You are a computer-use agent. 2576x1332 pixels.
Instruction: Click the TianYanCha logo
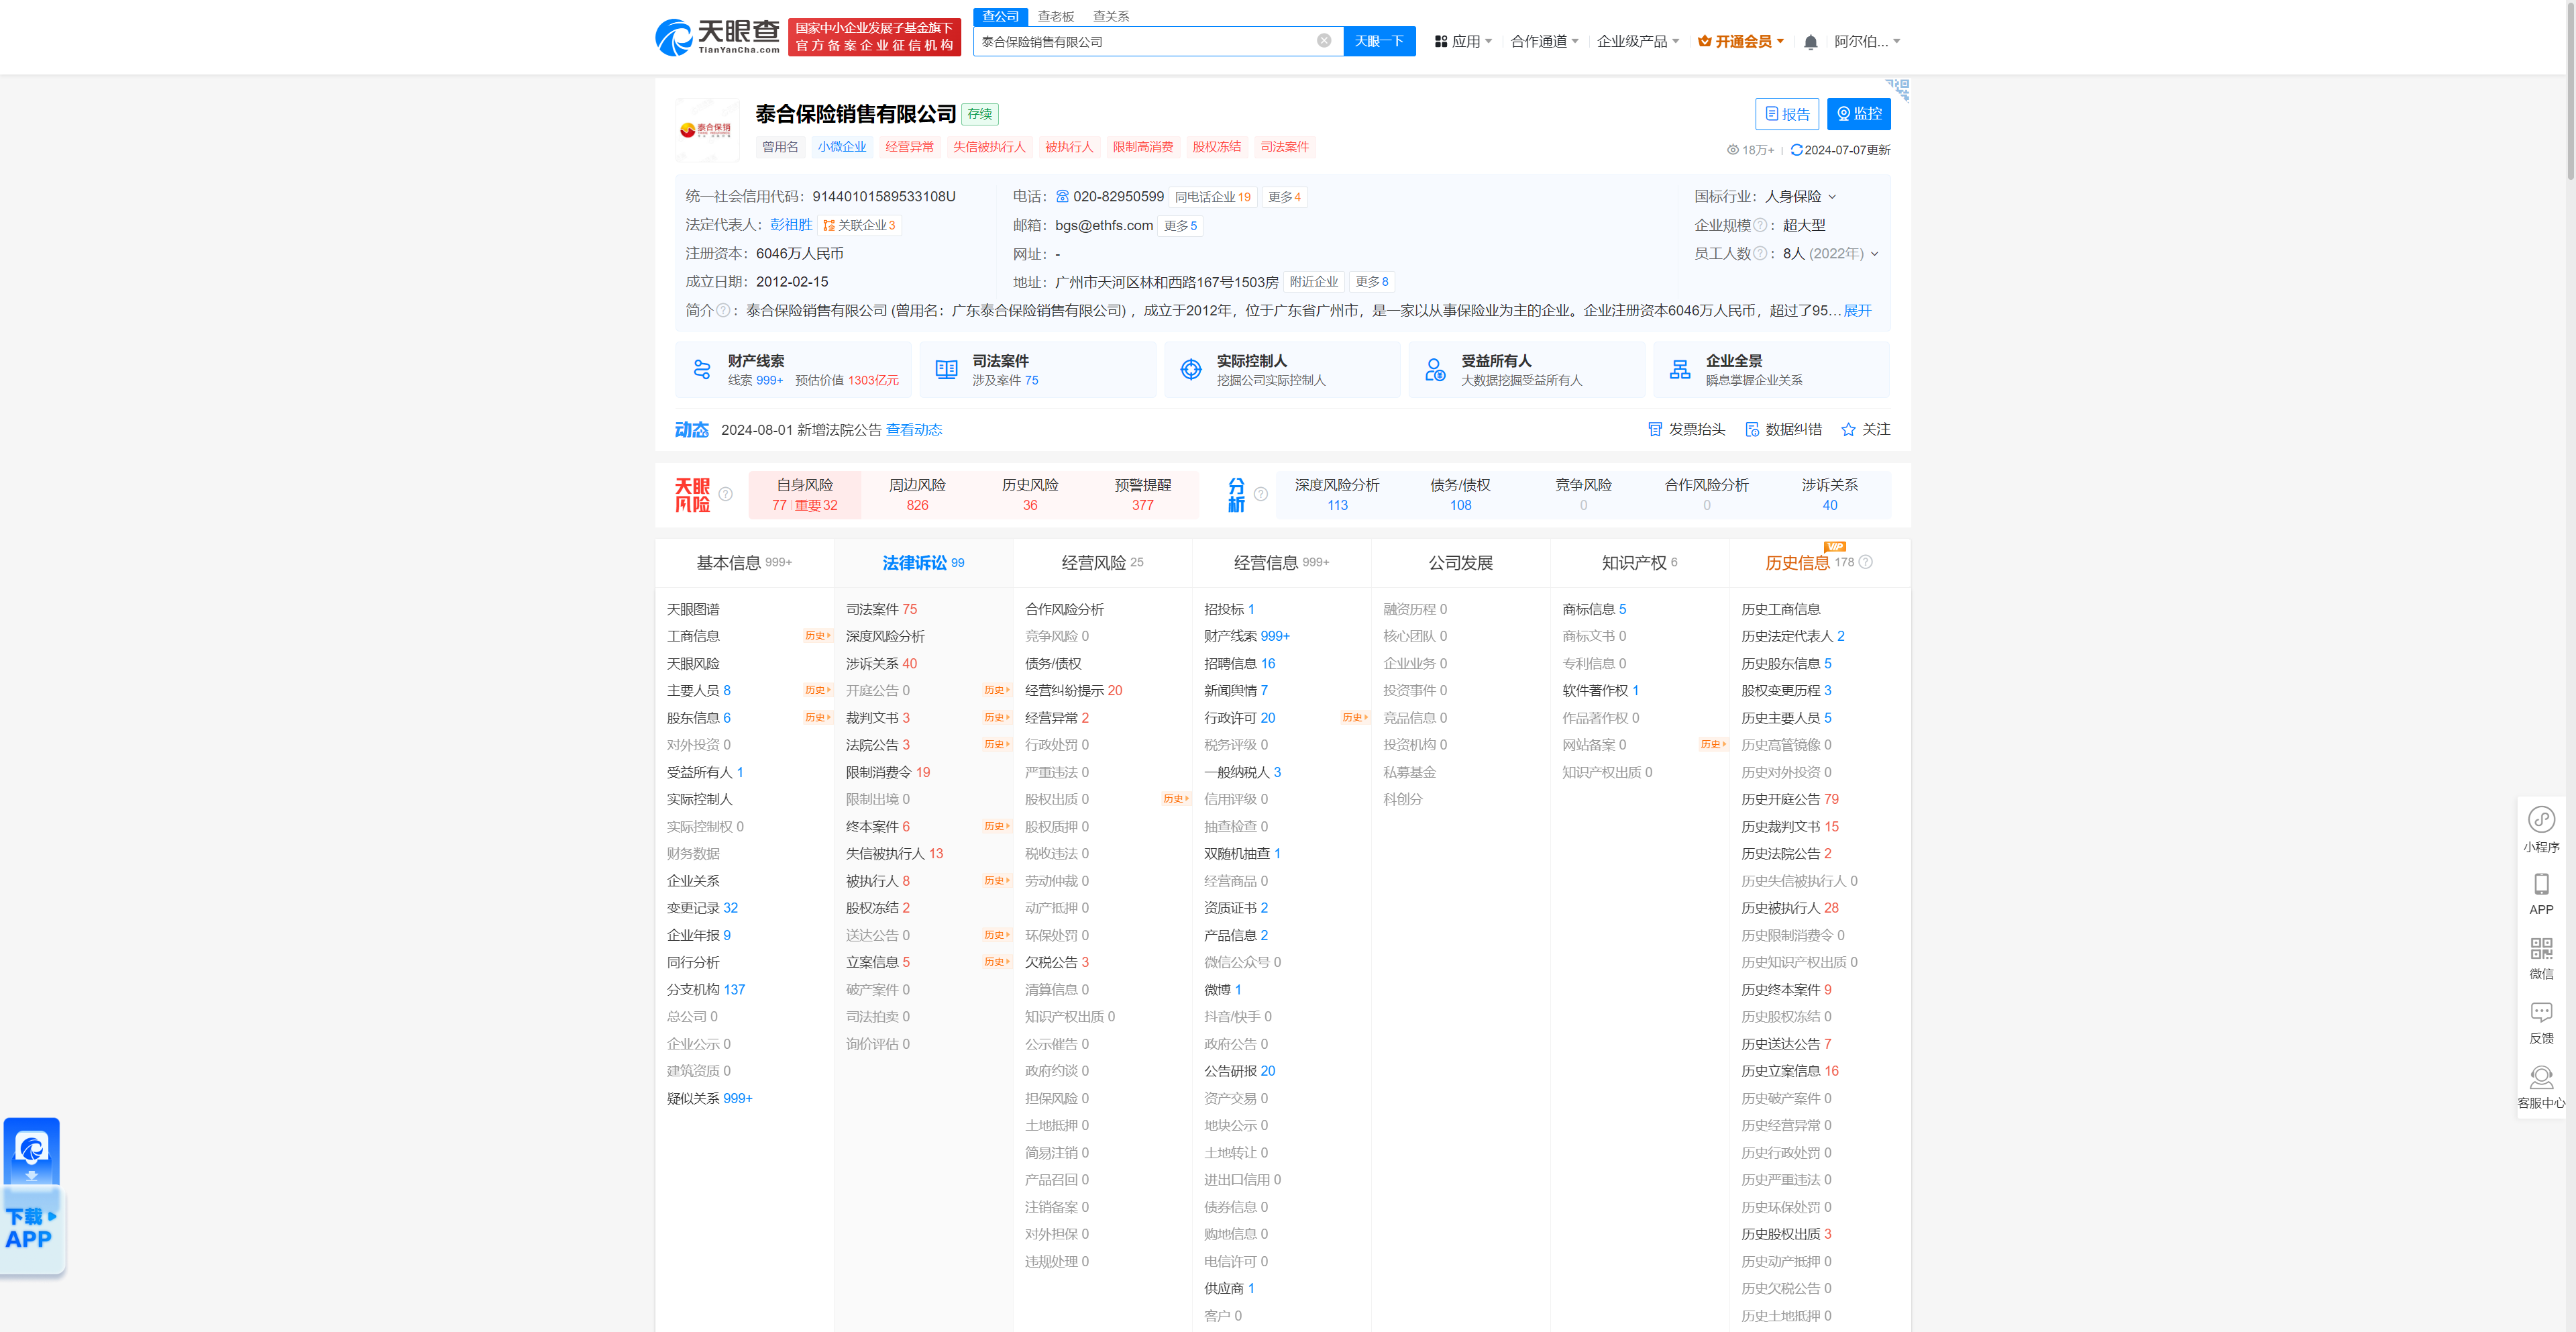(717, 37)
